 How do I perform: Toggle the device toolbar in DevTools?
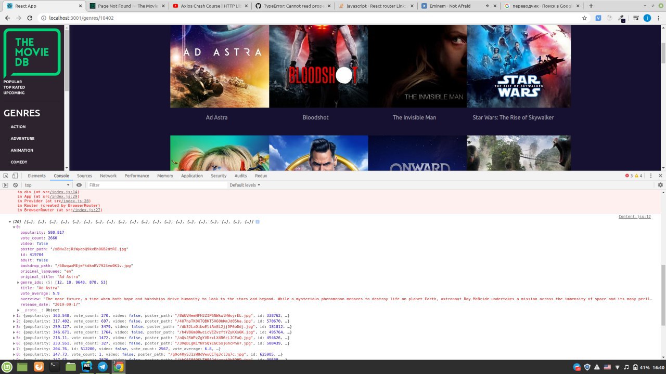tap(15, 176)
